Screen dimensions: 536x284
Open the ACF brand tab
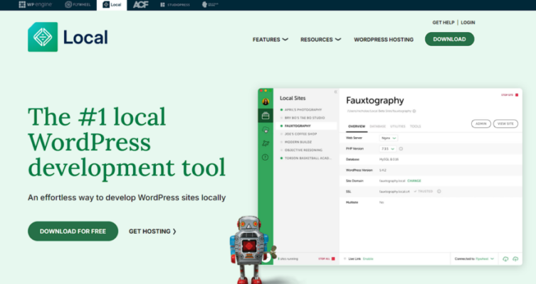(x=140, y=4)
